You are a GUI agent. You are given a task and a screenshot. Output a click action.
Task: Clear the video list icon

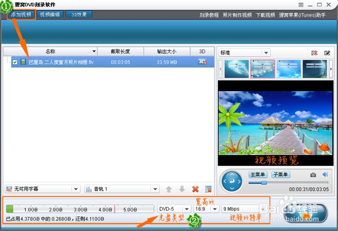point(208,189)
